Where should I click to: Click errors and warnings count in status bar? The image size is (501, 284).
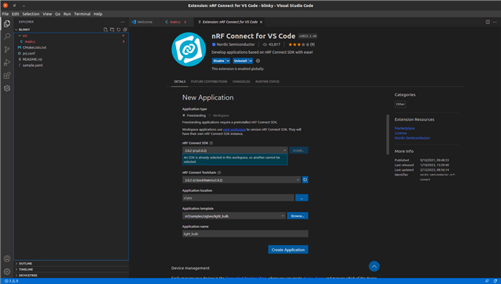(12, 281)
